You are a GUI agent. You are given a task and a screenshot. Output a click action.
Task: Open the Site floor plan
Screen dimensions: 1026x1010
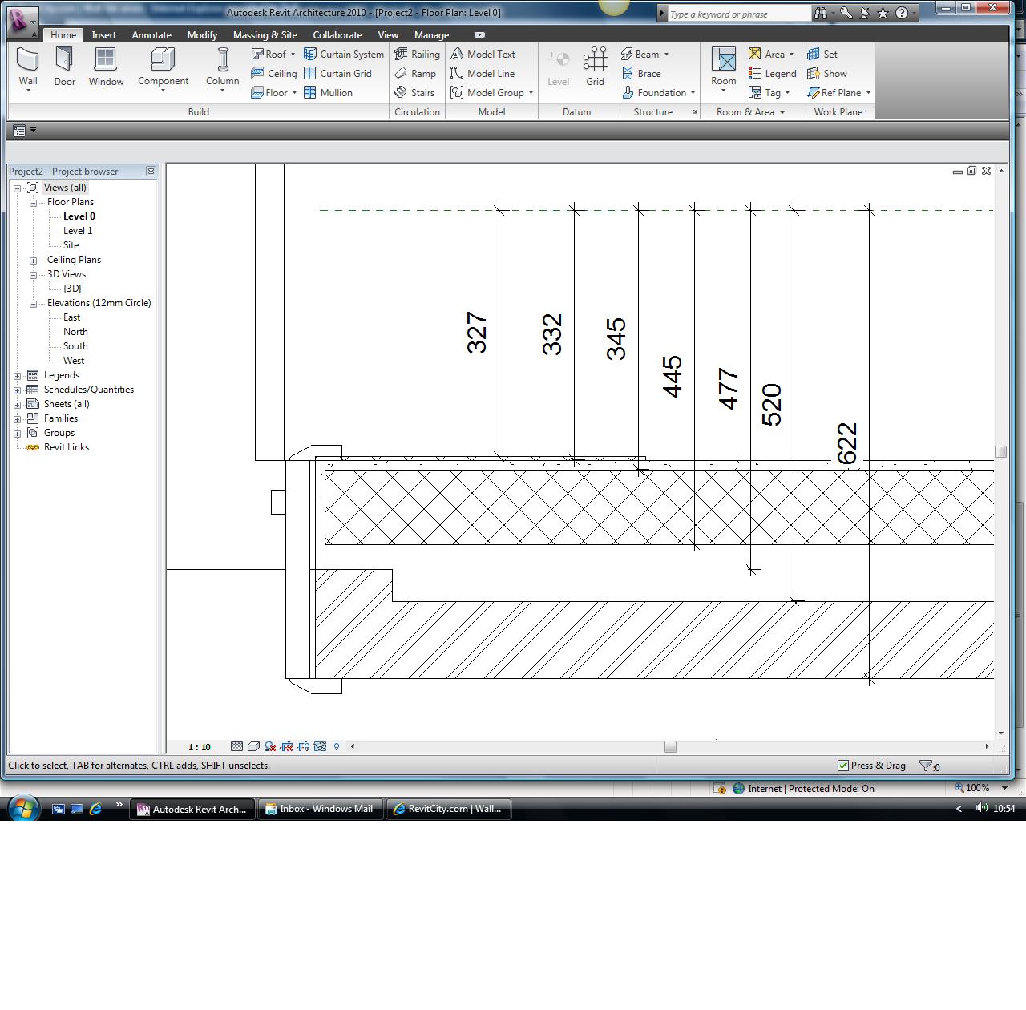tap(71, 245)
